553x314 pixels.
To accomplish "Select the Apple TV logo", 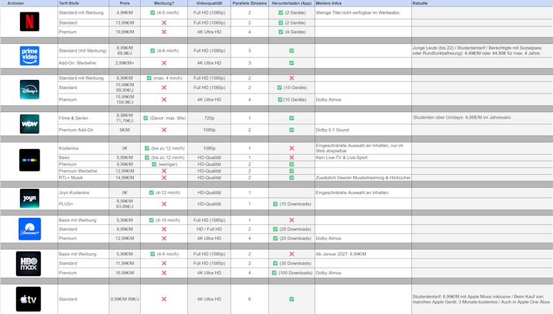I will [x=28, y=299].
